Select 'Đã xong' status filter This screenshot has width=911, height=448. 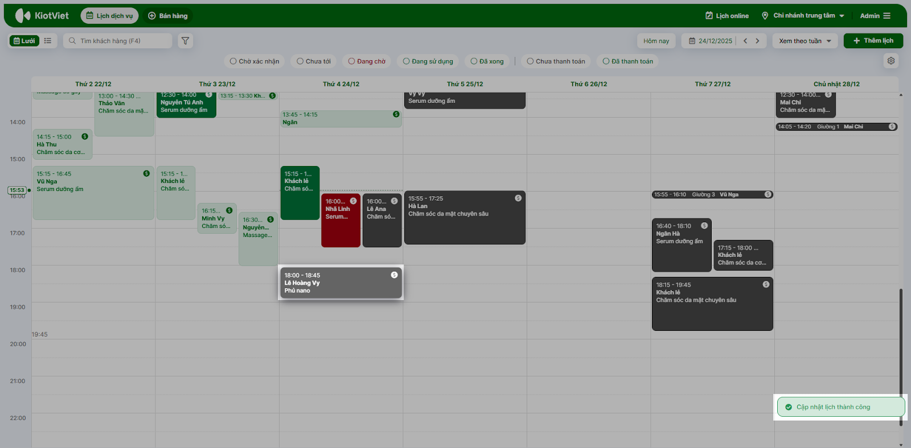click(x=487, y=61)
